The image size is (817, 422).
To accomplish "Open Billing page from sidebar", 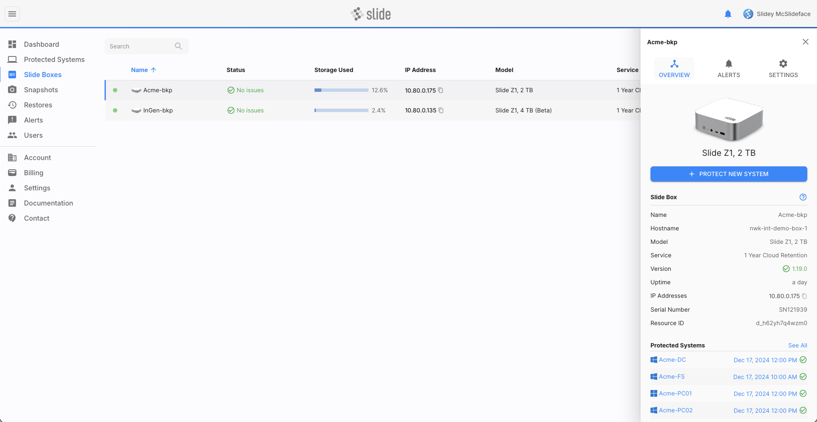I will coord(34,173).
